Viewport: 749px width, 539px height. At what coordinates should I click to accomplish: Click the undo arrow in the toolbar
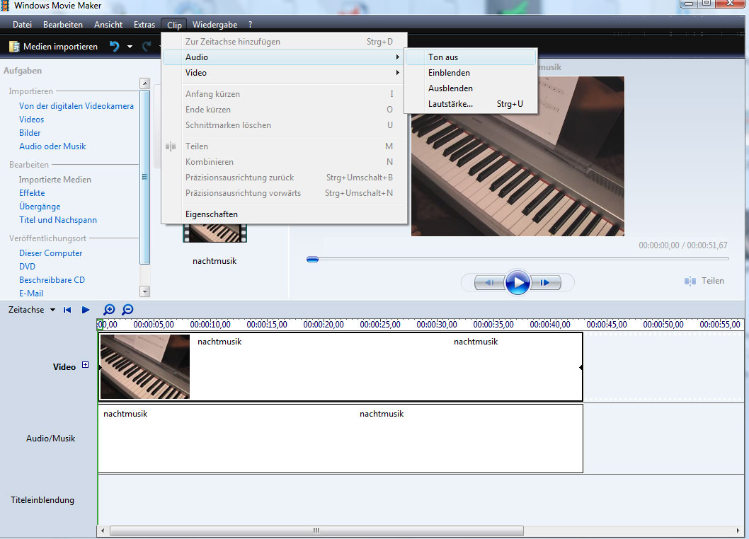coord(114,47)
